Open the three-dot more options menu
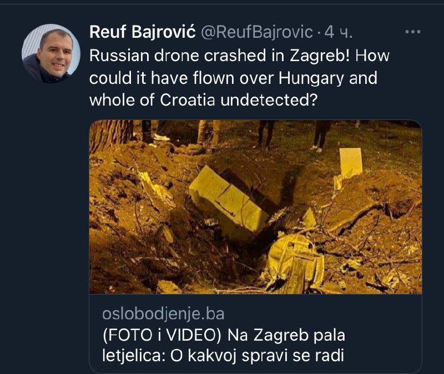The height and width of the screenshot is (374, 444). [x=412, y=32]
